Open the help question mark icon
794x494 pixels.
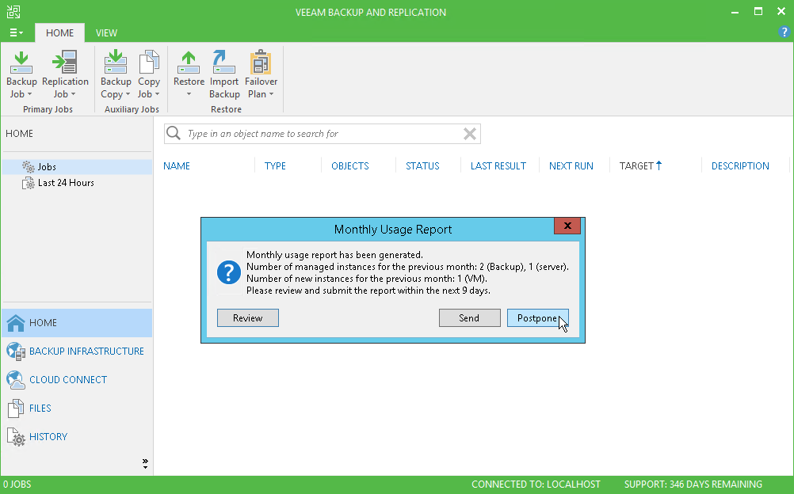click(784, 32)
